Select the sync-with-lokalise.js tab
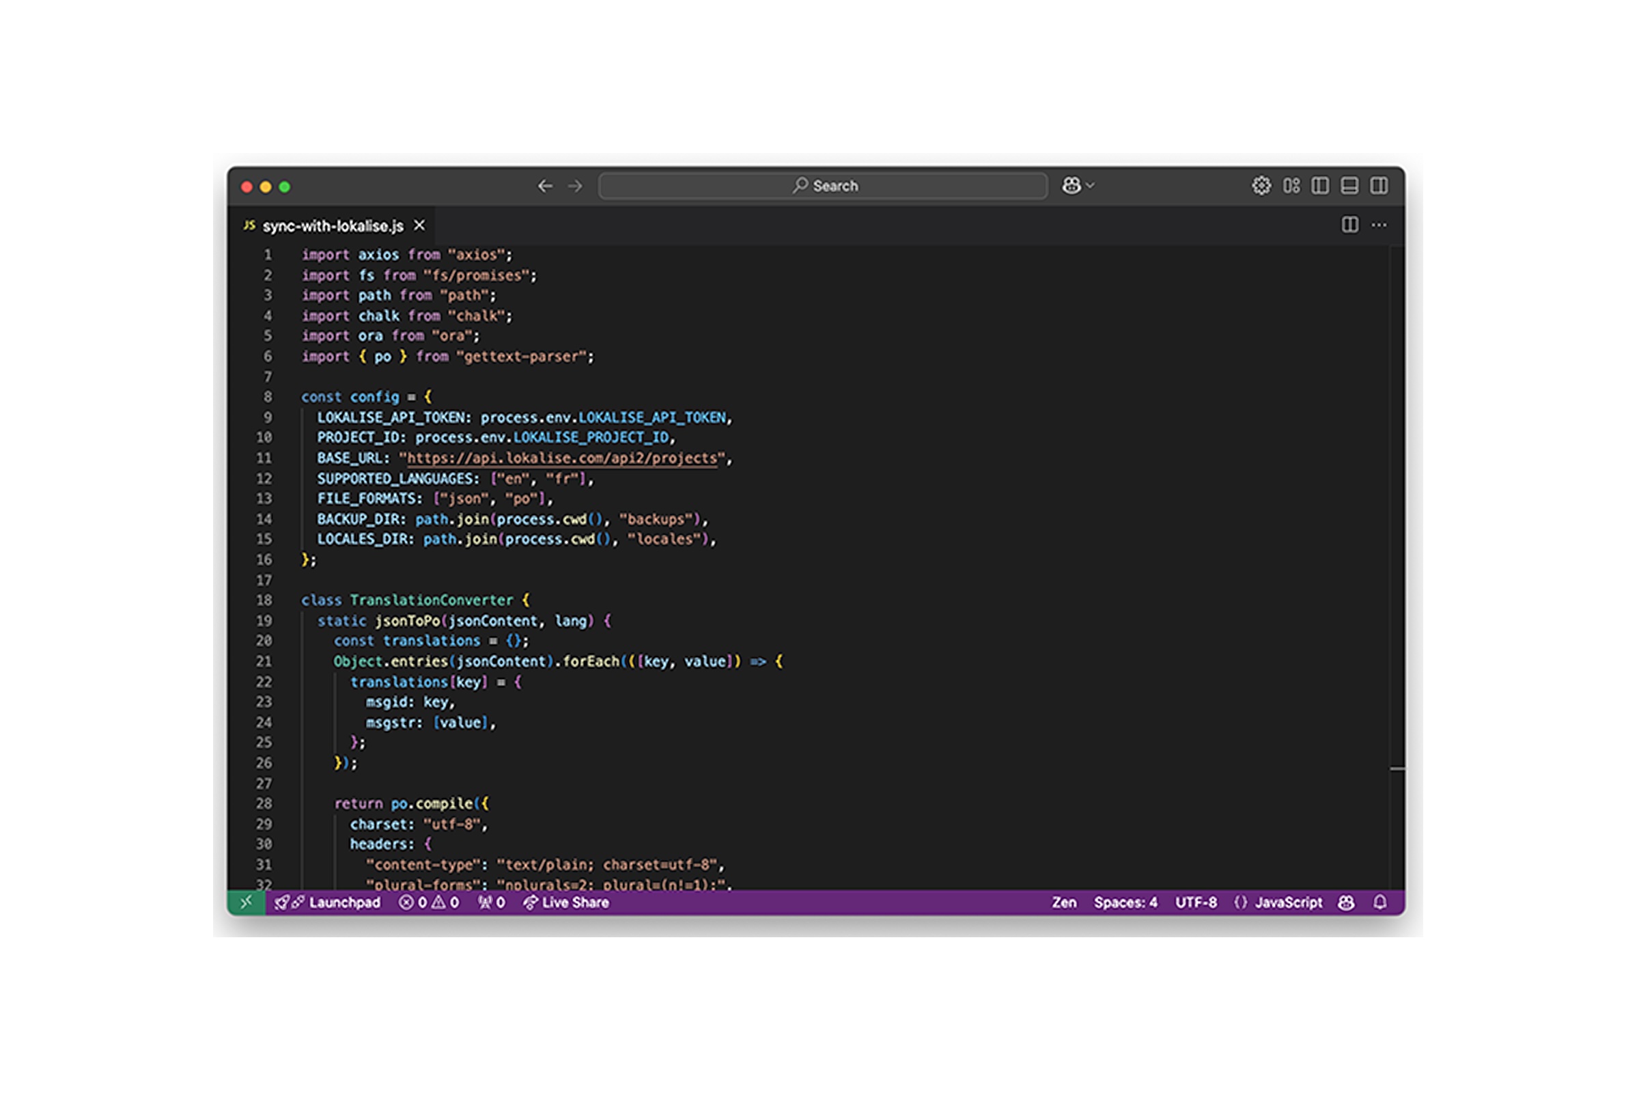 (333, 226)
